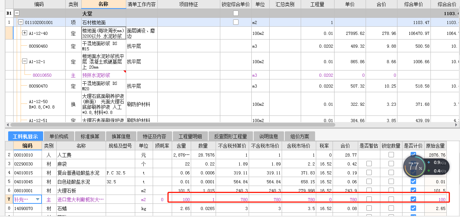Viewport: 460px width, 217px height.
Task: Select the 人工费 name cell
Action: click(81, 155)
